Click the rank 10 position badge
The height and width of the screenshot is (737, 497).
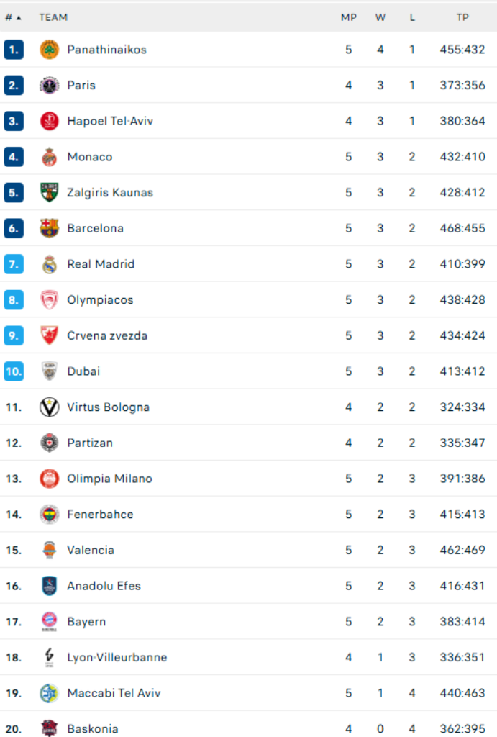(x=14, y=371)
